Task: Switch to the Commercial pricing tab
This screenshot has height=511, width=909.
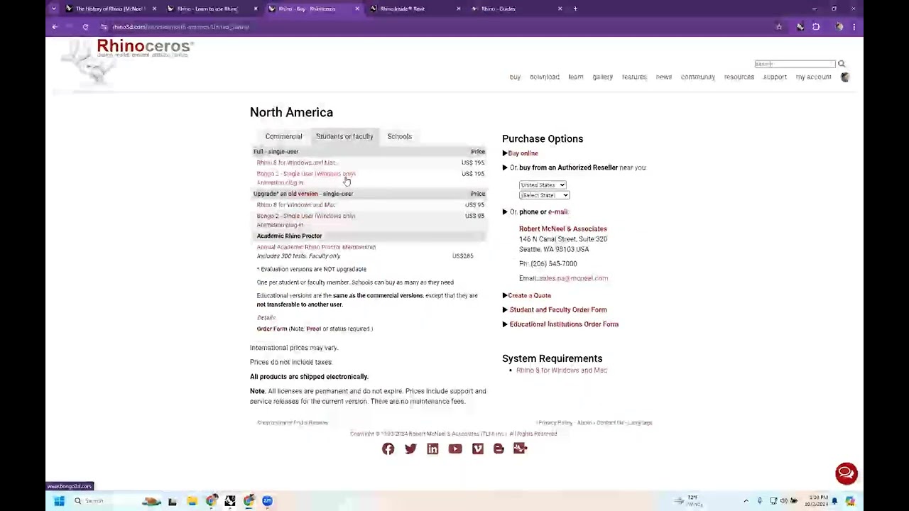Action: click(x=283, y=136)
